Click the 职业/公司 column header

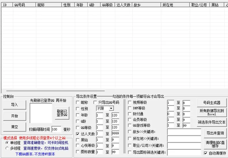click(200, 5)
